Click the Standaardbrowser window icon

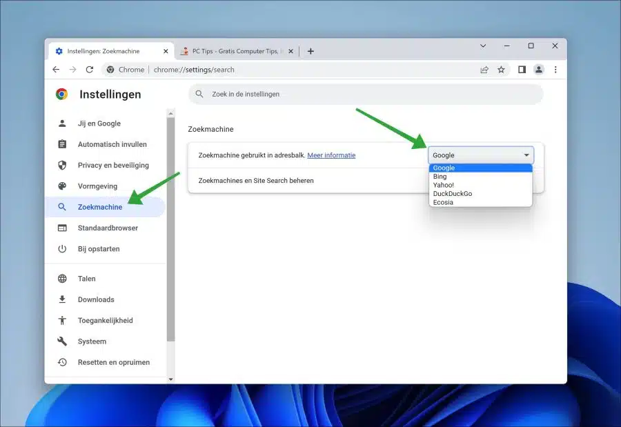coord(62,228)
